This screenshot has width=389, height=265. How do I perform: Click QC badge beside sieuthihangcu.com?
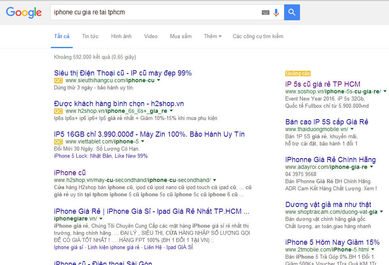pyautogui.click(x=58, y=80)
